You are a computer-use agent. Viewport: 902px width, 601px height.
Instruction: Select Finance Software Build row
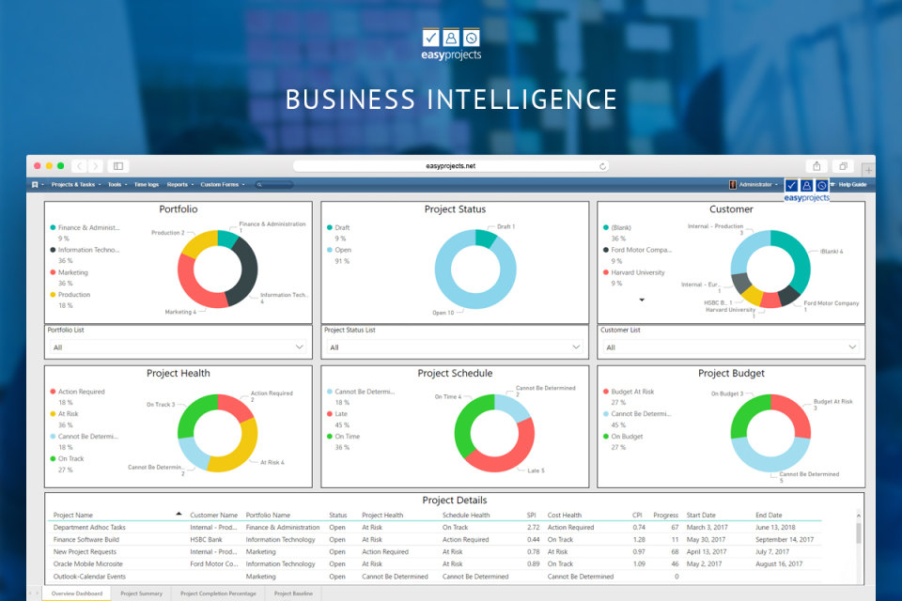434,539
